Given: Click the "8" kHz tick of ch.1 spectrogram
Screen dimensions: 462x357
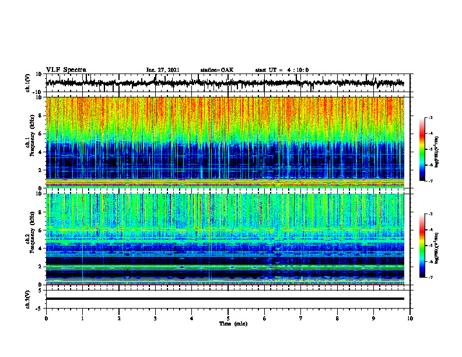Looking at the screenshot, I should [41, 116].
